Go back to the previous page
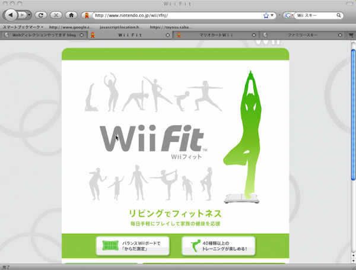Screen dimensions: 356x270 11,15
